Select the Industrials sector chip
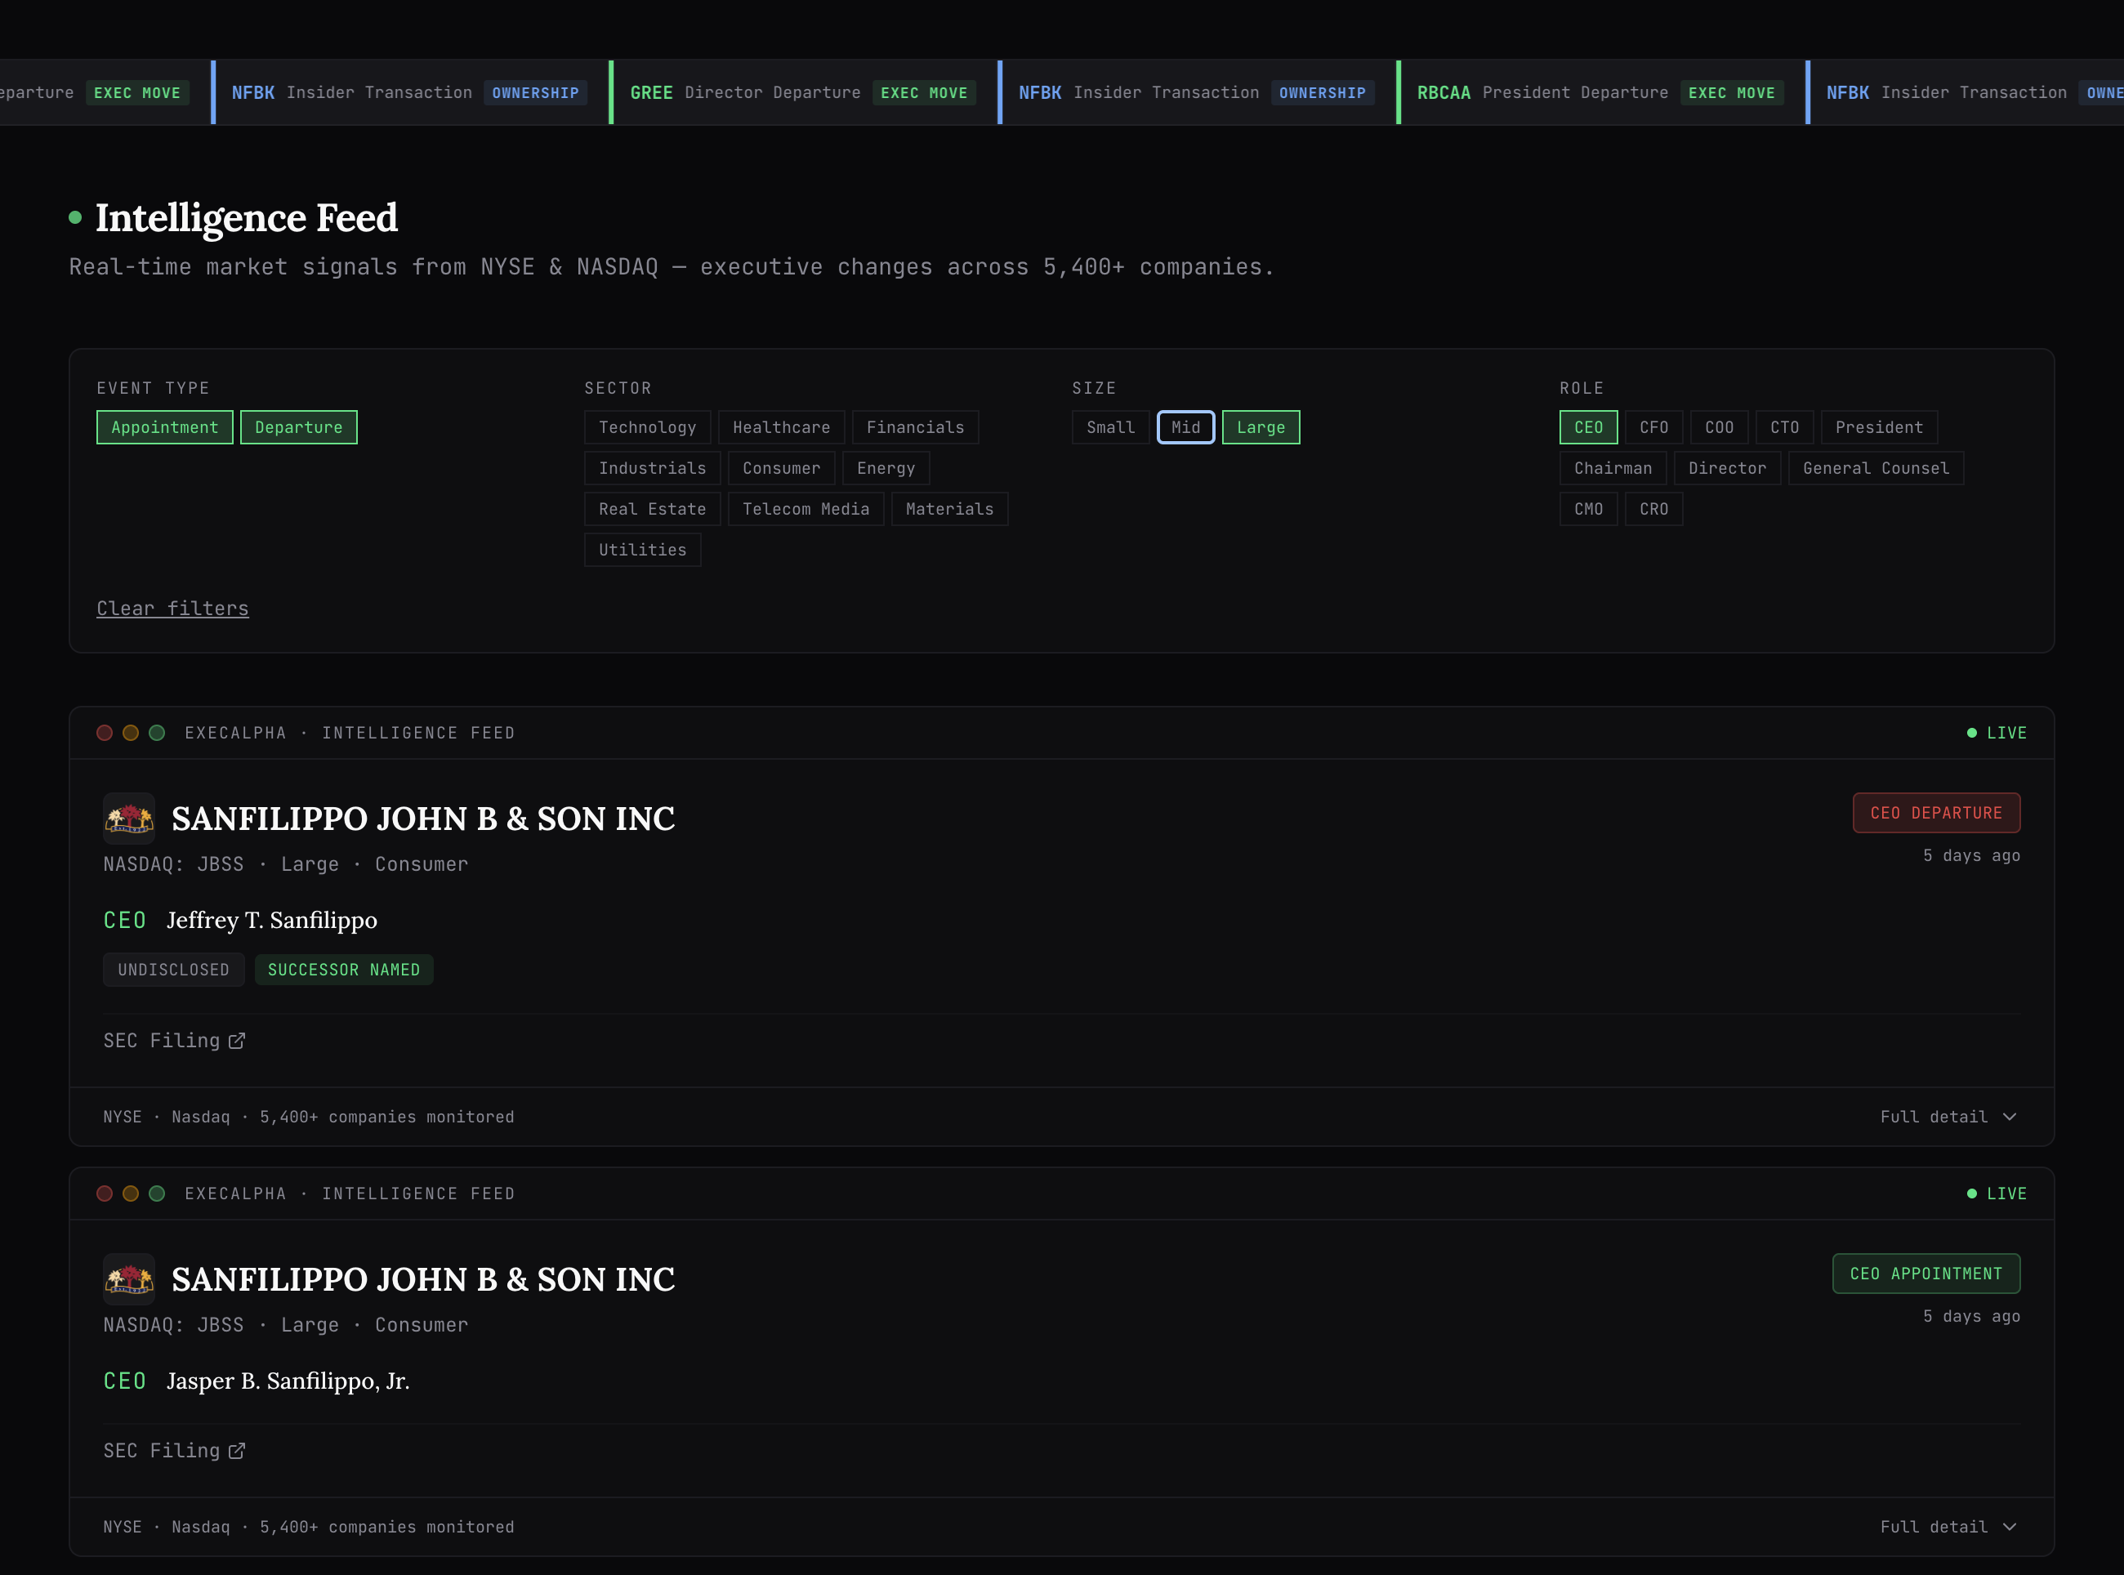The height and width of the screenshot is (1575, 2124). (x=652, y=468)
